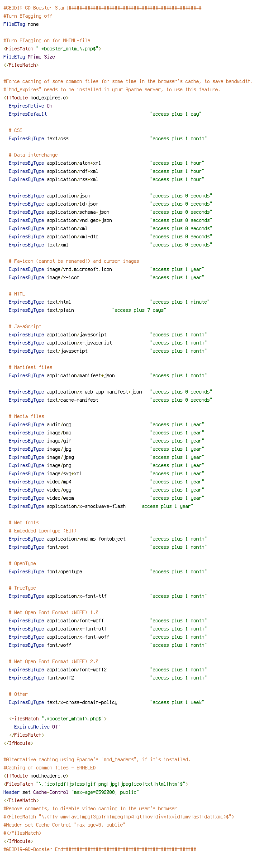Click the application/x-shockwave-flash line
This screenshot has height=857, width=257.
pyautogui.click(x=101, y=506)
